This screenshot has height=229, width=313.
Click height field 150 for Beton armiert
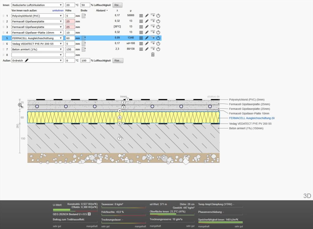point(70,49)
